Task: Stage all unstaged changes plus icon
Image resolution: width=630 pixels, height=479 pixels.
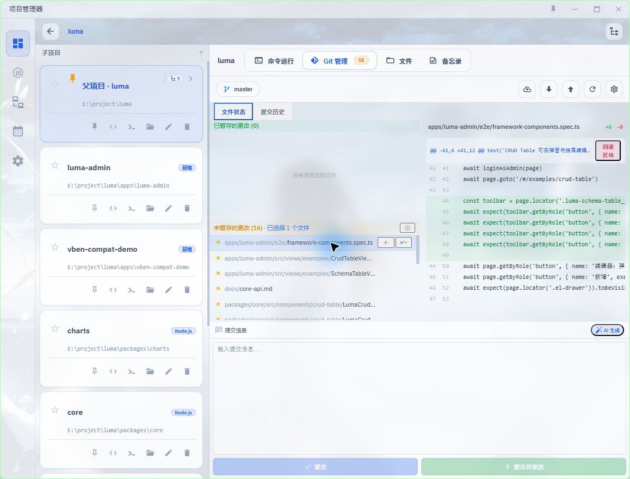Action: pos(407,228)
